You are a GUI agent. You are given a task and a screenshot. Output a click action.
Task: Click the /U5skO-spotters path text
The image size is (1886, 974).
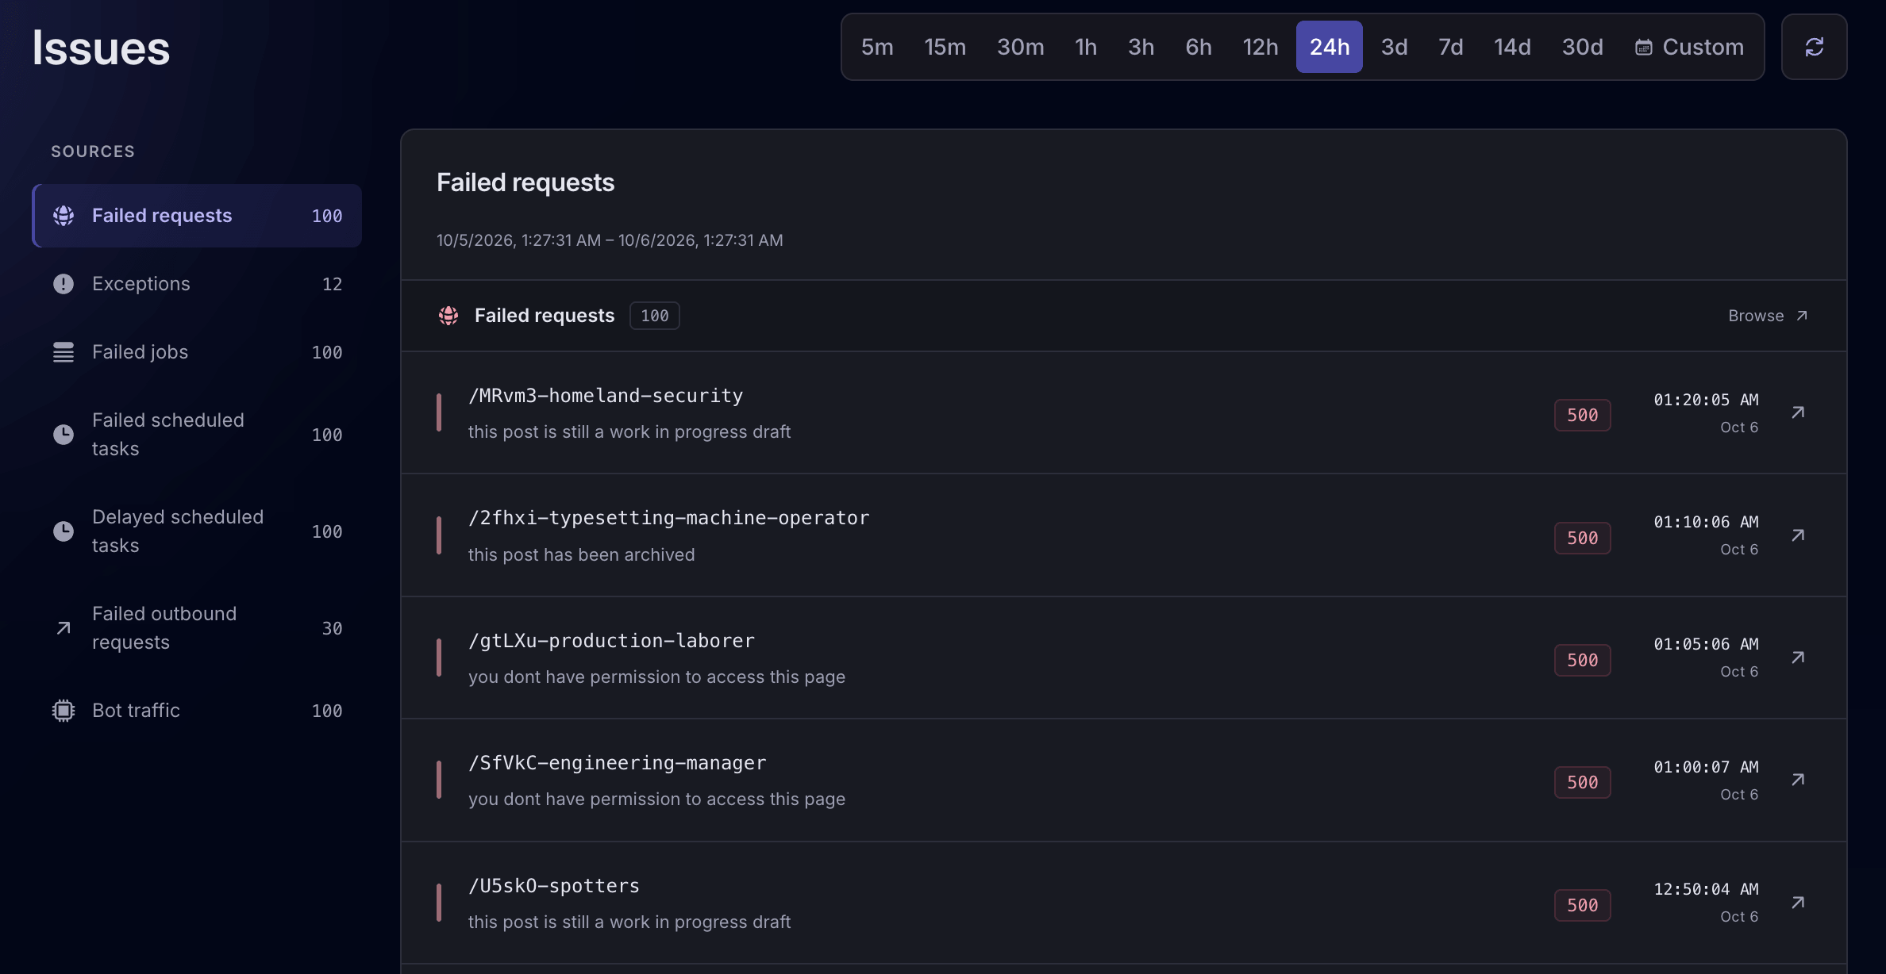(554, 886)
